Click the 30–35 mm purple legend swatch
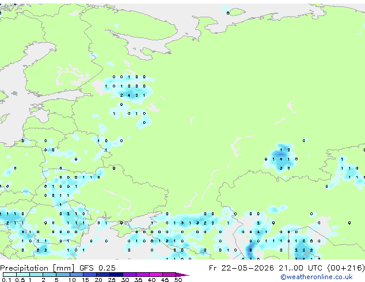 [129, 275]
